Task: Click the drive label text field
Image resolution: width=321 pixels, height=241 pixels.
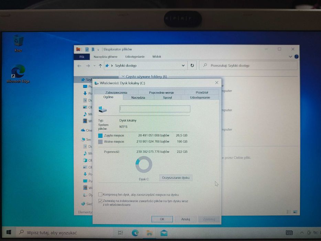Action: click(155, 109)
